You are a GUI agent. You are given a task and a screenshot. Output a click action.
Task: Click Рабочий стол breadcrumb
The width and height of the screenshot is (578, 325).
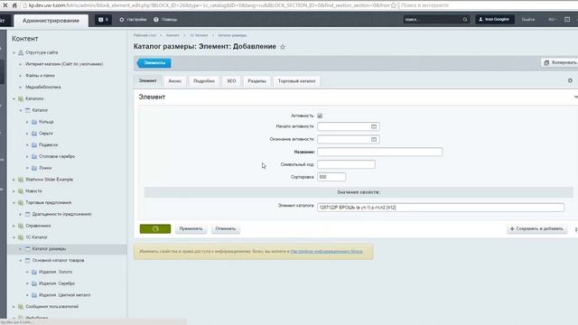144,35
